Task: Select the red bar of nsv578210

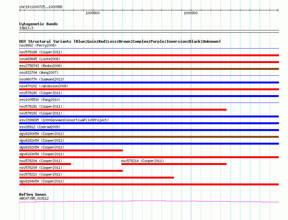Action: point(96,178)
